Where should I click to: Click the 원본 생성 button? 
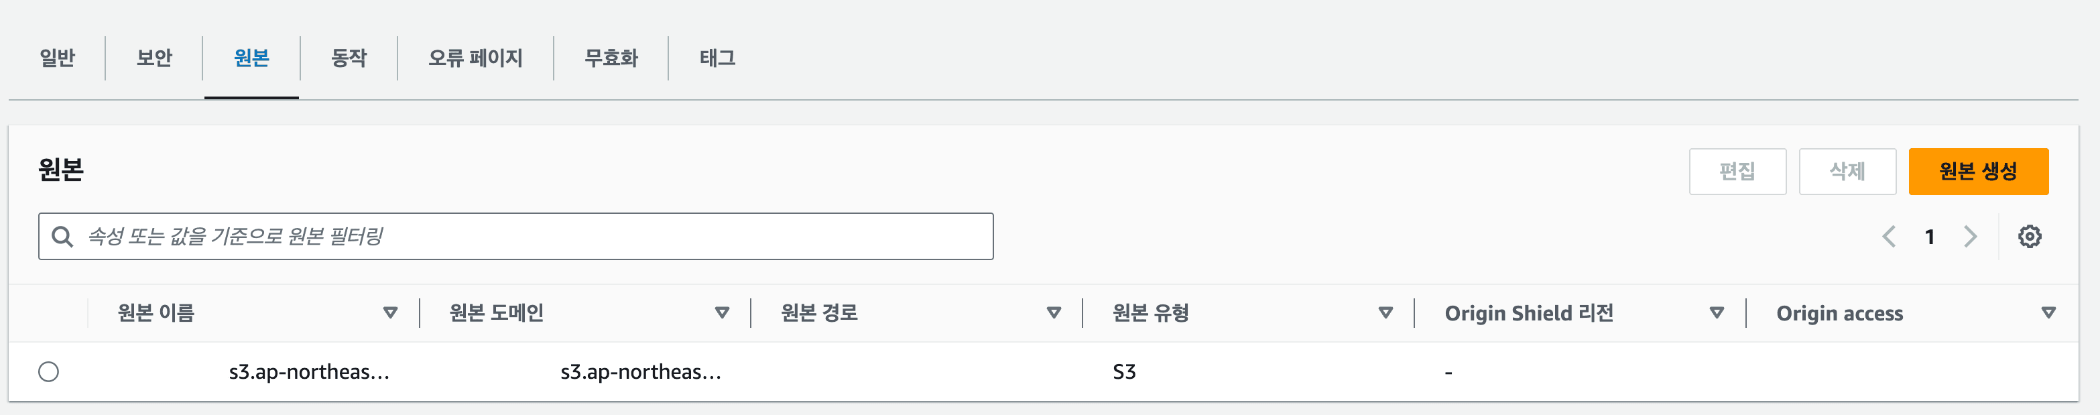pyautogui.click(x=1978, y=171)
